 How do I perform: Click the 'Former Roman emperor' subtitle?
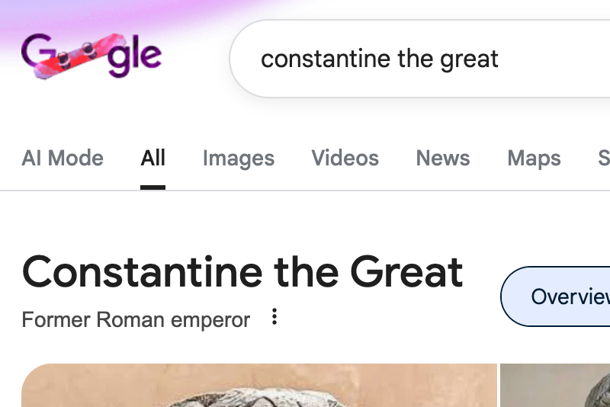tap(136, 319)
